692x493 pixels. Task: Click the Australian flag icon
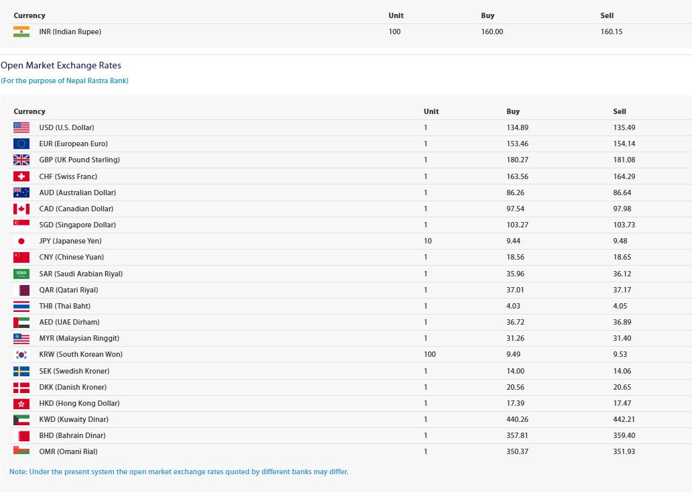click(x=21, y=193)
